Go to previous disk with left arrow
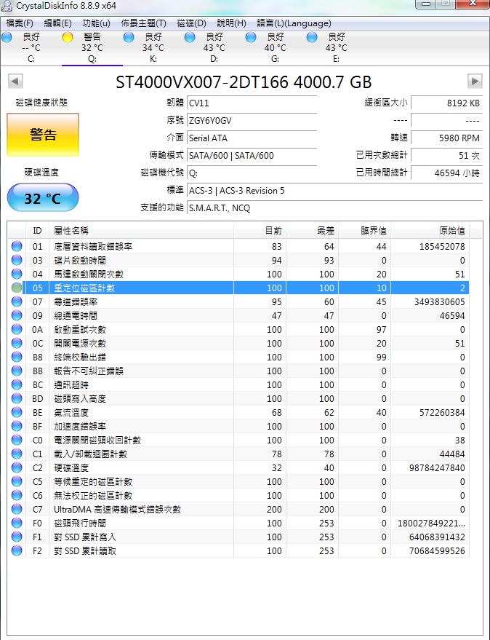The width and height of the screenshot is (490, 640). tap(14, 81)
